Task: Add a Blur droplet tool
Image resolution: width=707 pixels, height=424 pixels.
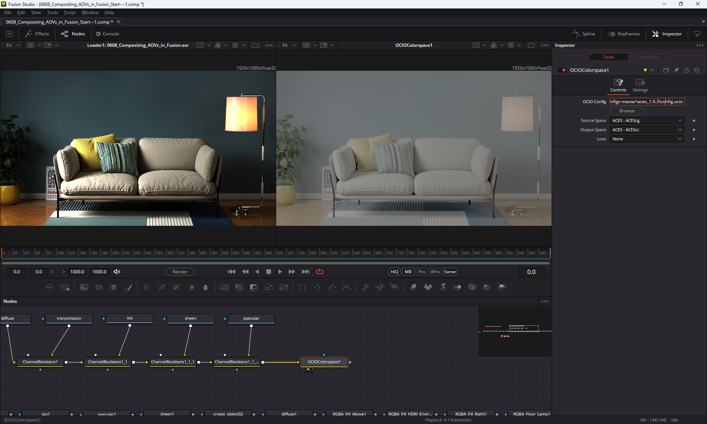Action: point(206,287)
